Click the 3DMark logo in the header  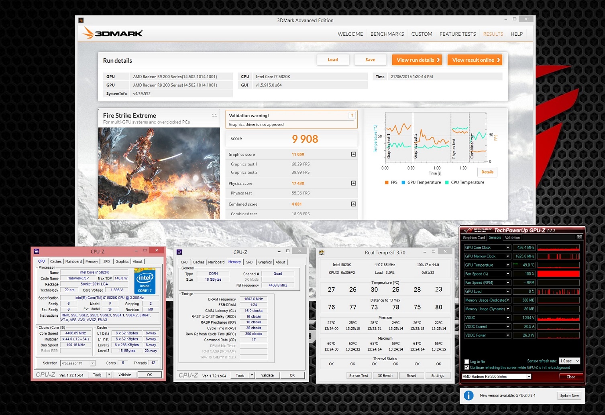[x=113, y=33]
